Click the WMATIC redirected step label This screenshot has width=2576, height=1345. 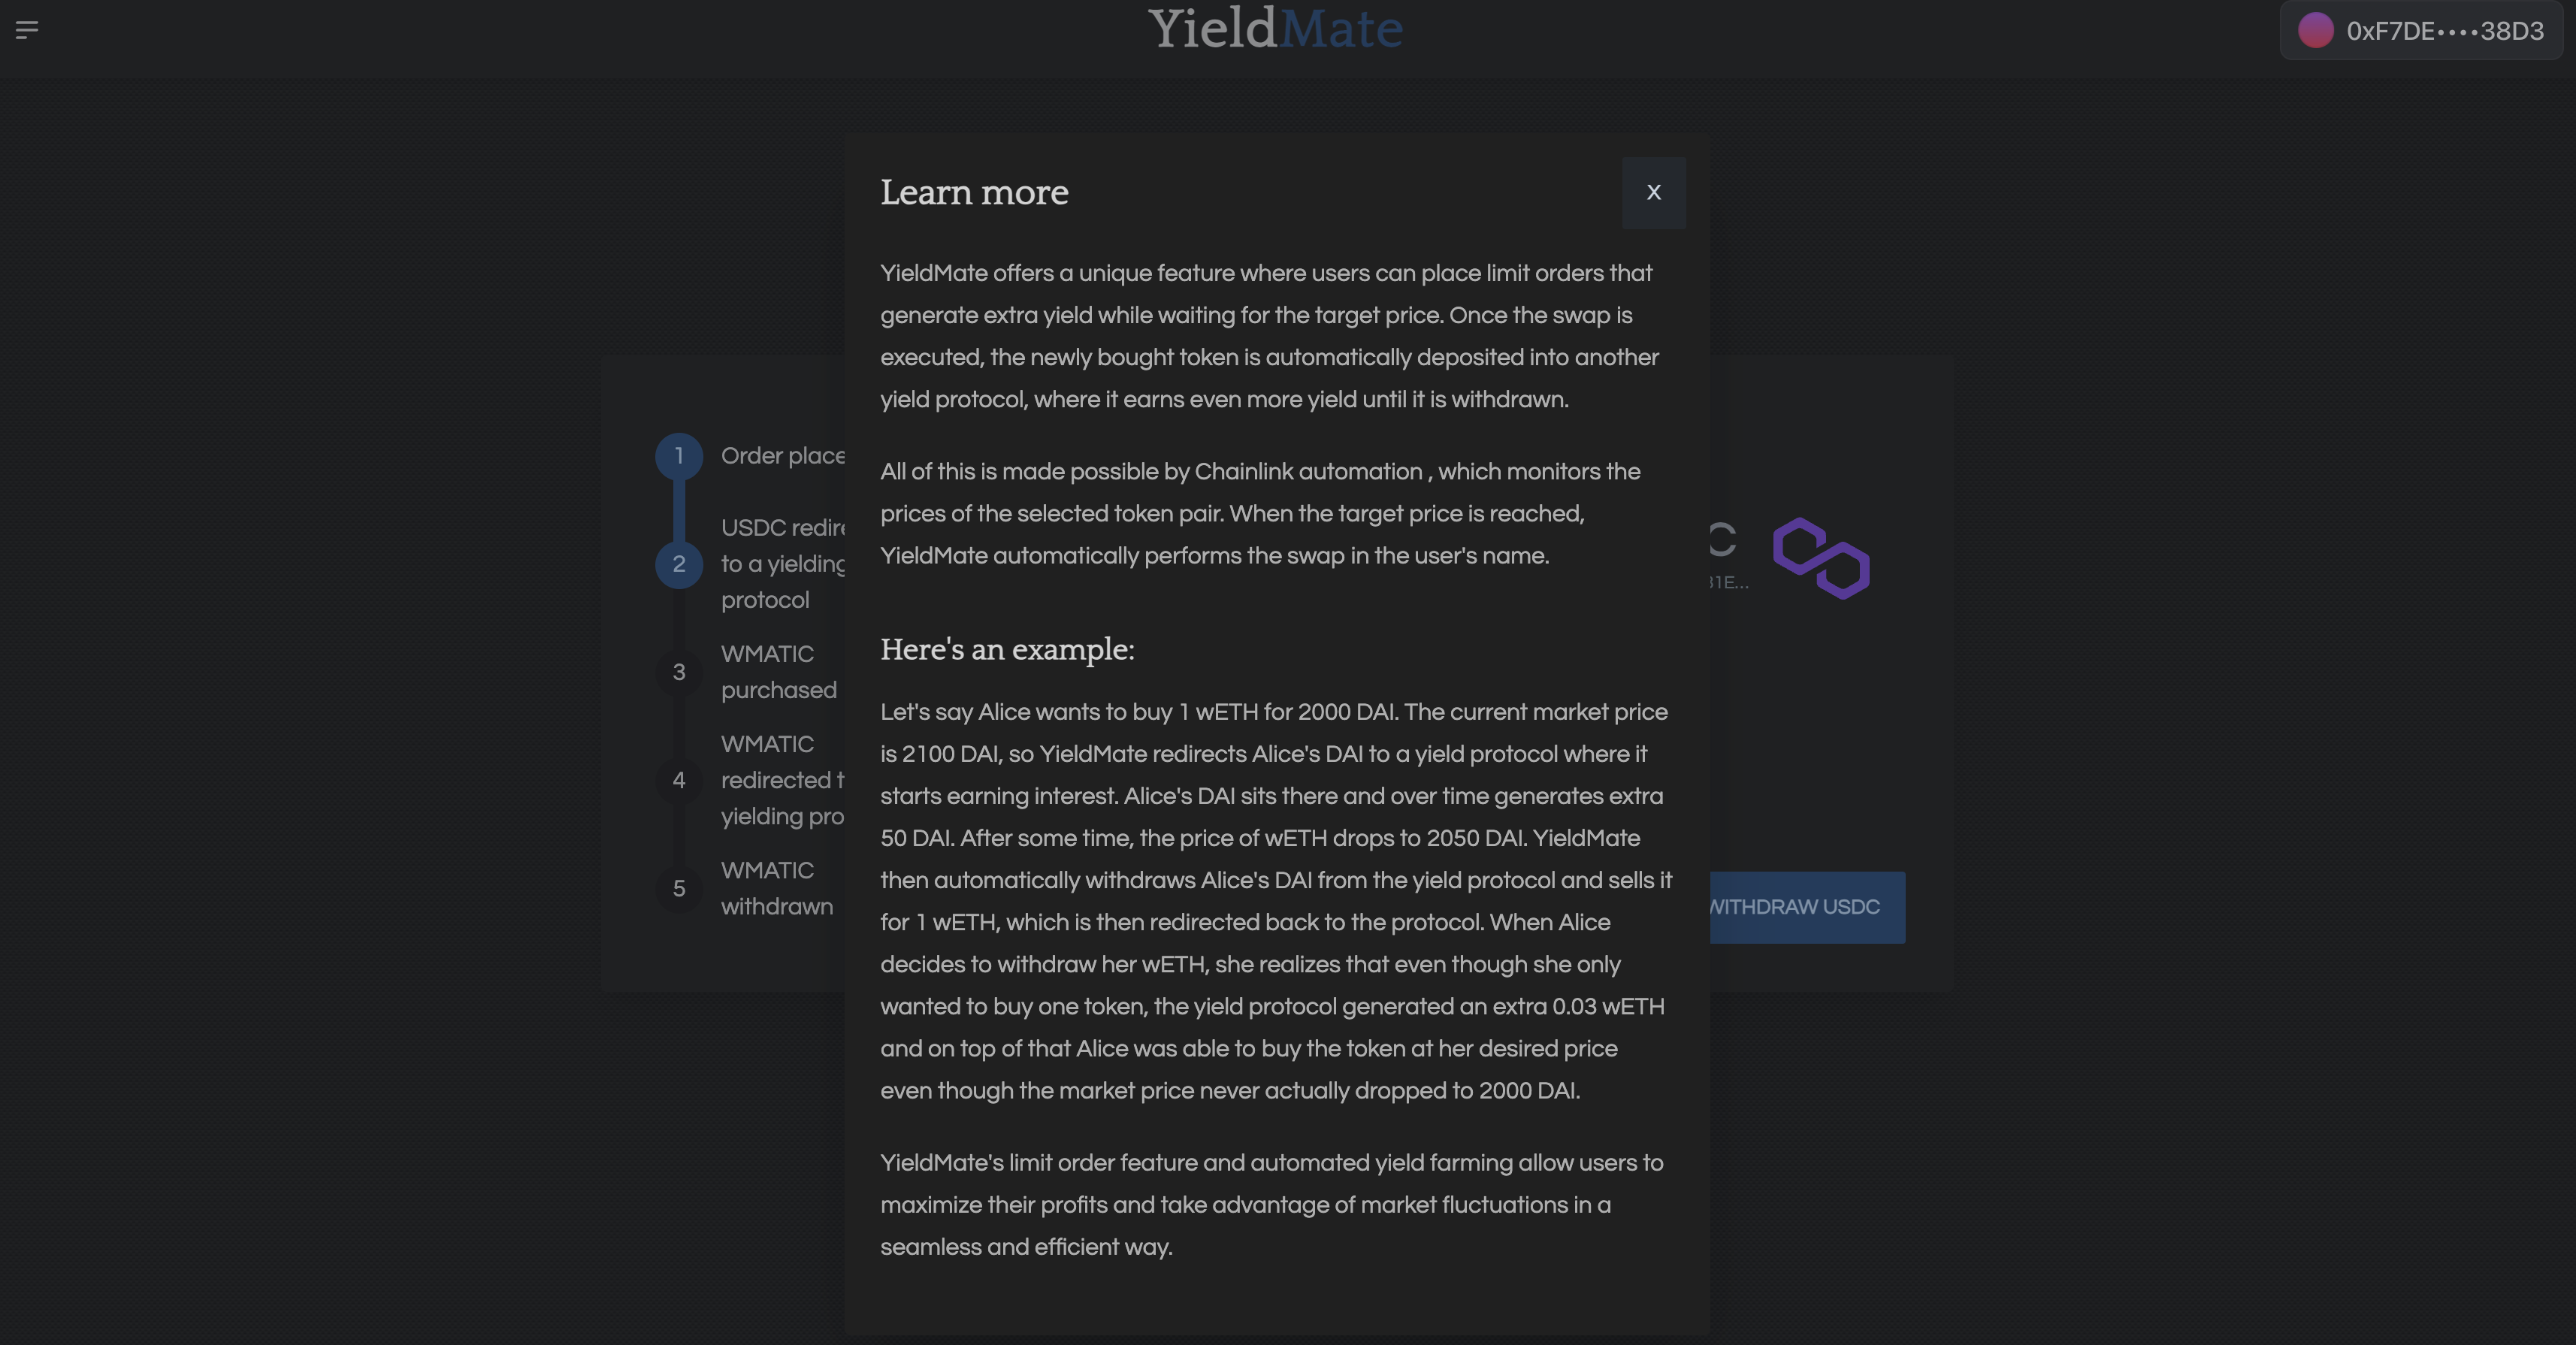tap(782, 780)
